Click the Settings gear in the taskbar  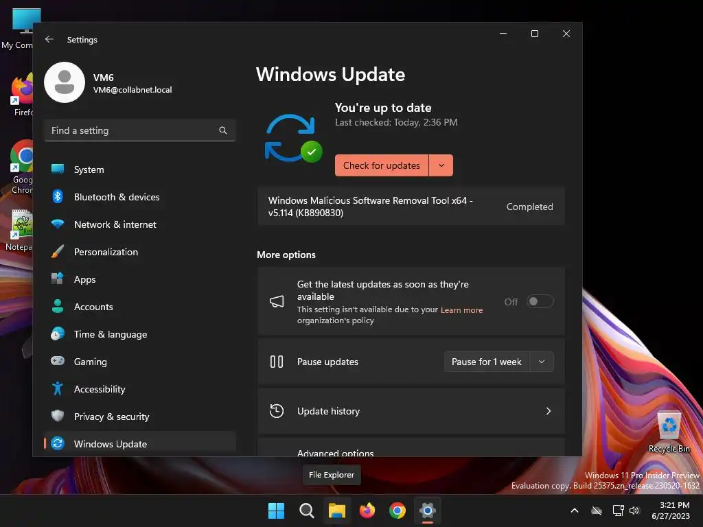[x=428, y=511]
